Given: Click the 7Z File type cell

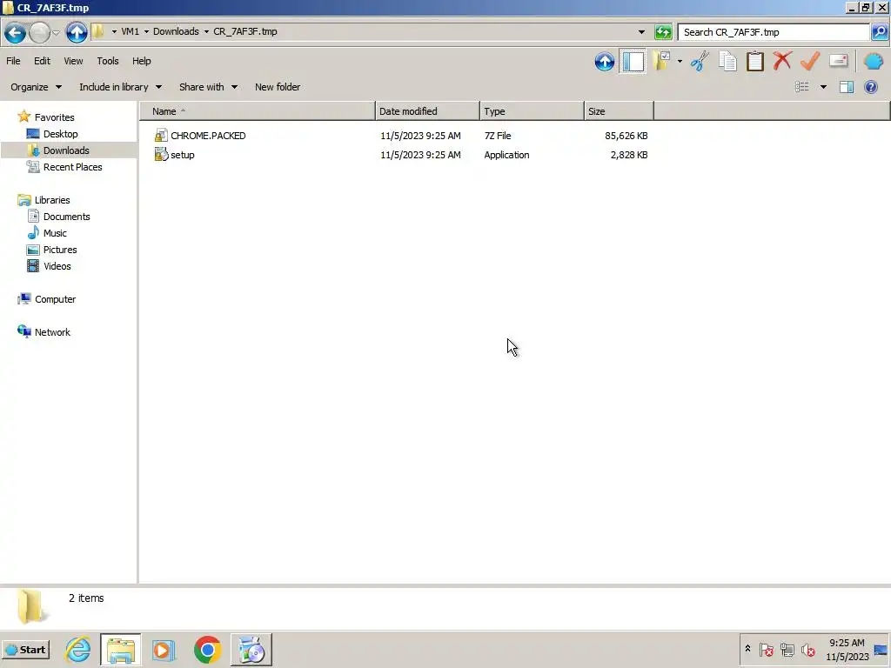Looking at the screenshot, I should (497, 136).
